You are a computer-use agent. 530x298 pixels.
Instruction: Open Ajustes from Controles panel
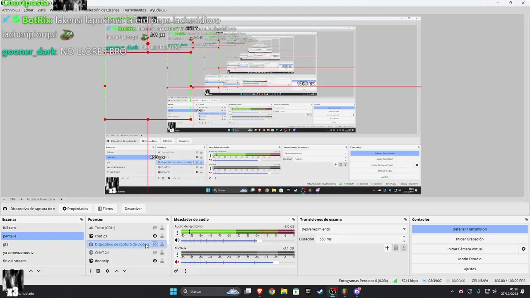click(470, 269)
